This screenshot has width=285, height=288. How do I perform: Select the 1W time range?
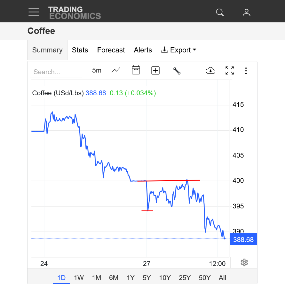[79, 278]
